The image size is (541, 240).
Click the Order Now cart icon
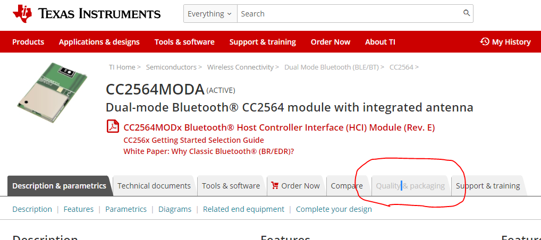pyautogui.click(x=275, y=185)
